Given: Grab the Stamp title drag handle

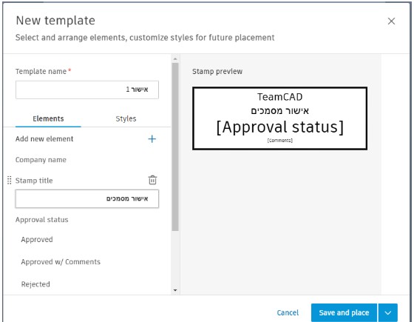Looking at the screenshot, I should pyautogui.click(x=9, y=181).
